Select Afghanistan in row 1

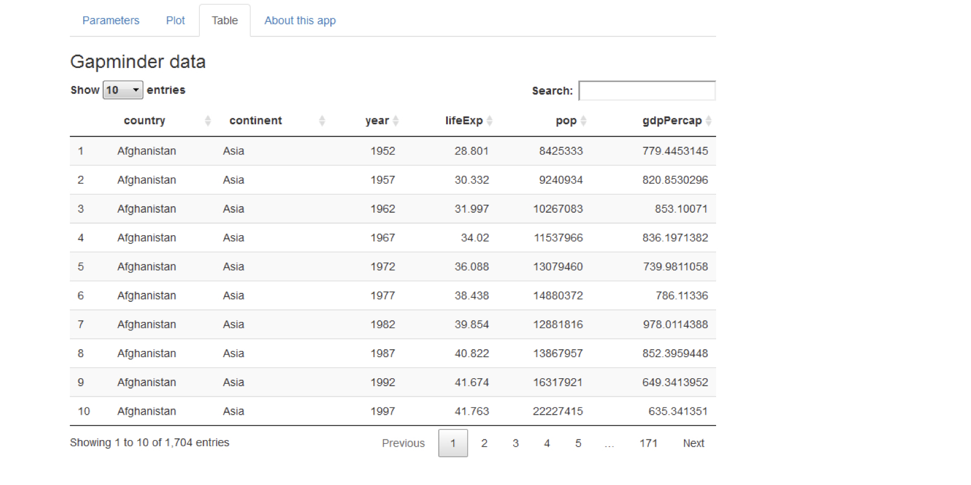click(146, 151)
